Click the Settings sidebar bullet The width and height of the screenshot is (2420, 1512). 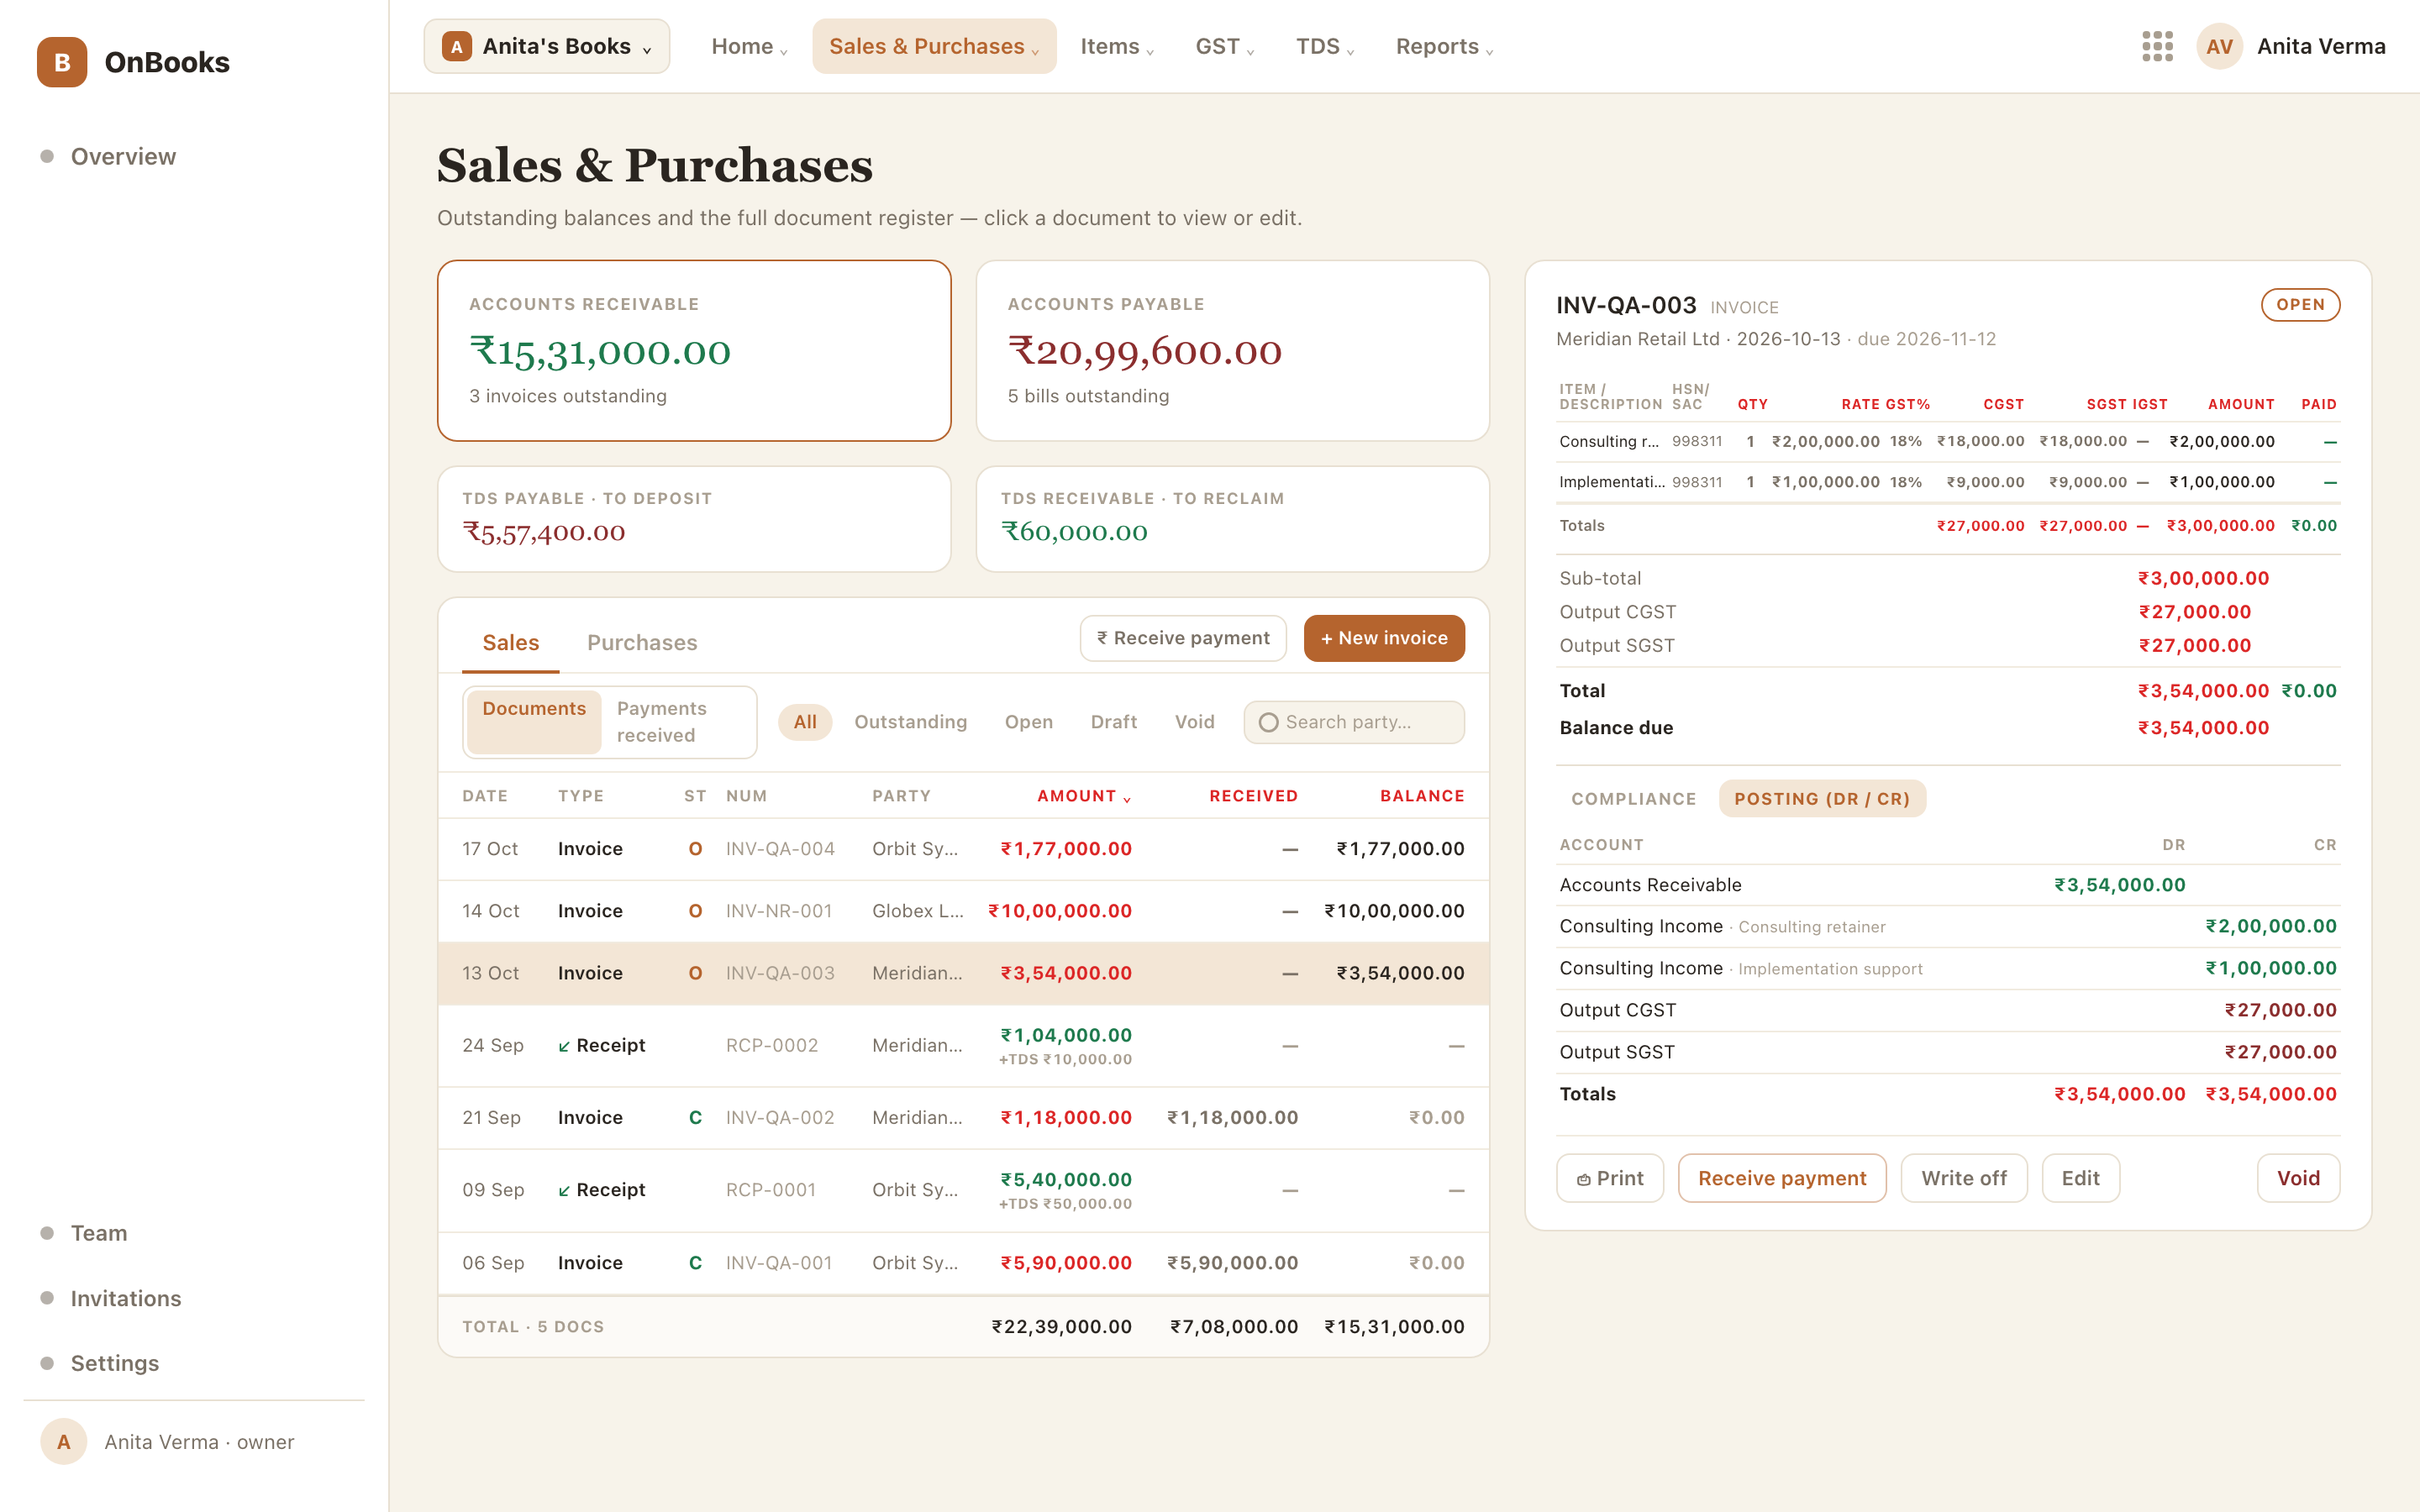pyautogui.click(x=46, y=1363)
